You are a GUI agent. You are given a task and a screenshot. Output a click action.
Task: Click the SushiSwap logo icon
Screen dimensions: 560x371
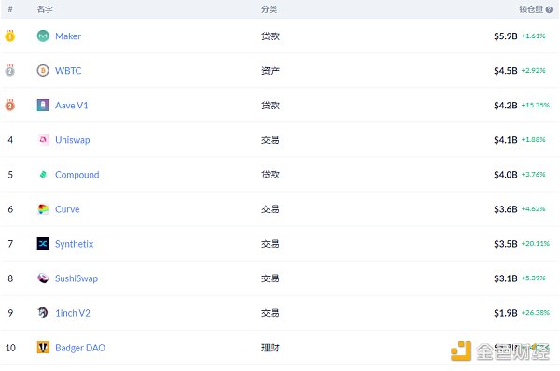pyautogui.click(x=43, y=278)
